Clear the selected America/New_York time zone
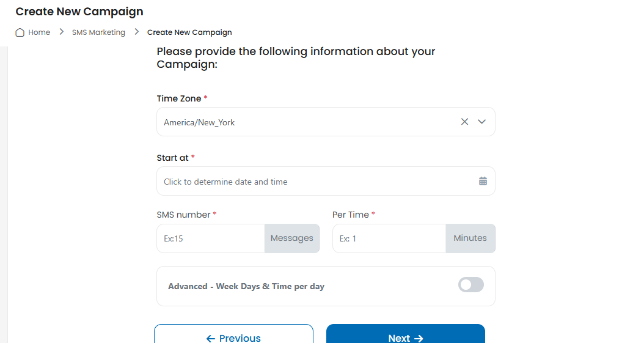 [x=464, y=122]
